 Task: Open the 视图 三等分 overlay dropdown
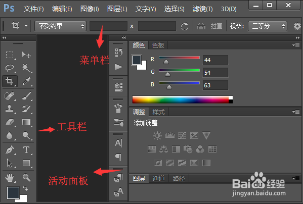coord(268,26)
